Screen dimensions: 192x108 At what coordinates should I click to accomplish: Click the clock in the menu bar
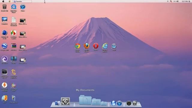coord(185,1)
